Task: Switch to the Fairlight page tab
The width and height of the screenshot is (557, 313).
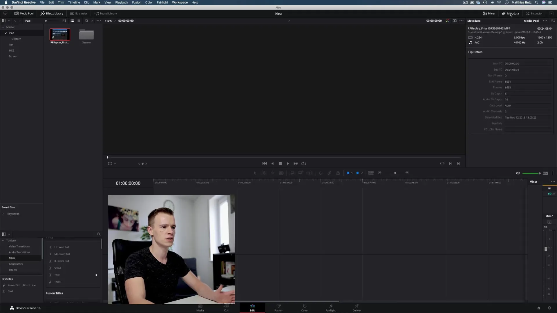Action: pyautogui.click(x=330, y=308)
